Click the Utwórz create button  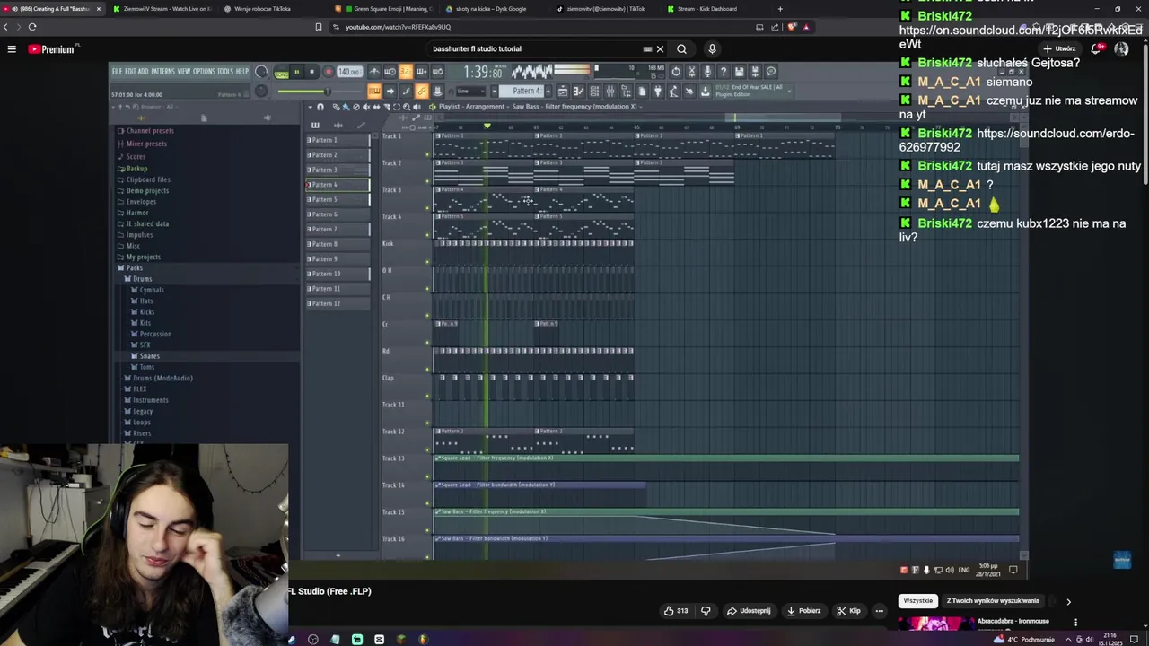coord(1060,49)
